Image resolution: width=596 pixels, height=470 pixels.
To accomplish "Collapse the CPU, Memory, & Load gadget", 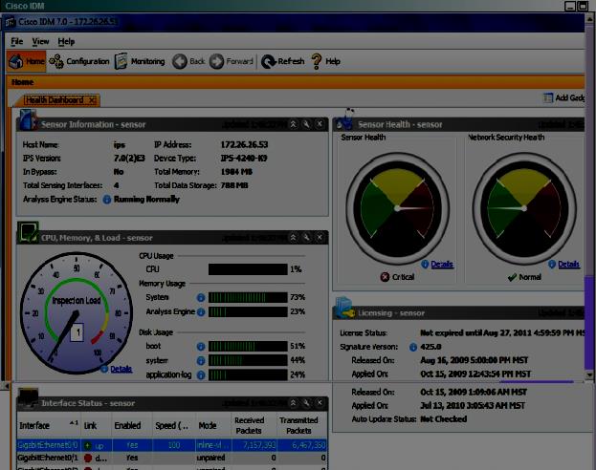I will coord(293,237).
